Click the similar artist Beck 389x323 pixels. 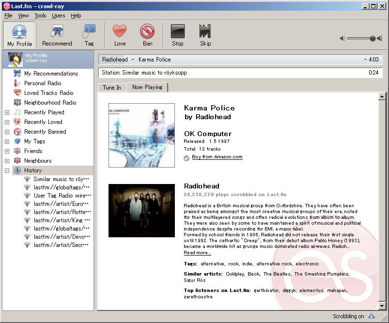tap(253, 274)
